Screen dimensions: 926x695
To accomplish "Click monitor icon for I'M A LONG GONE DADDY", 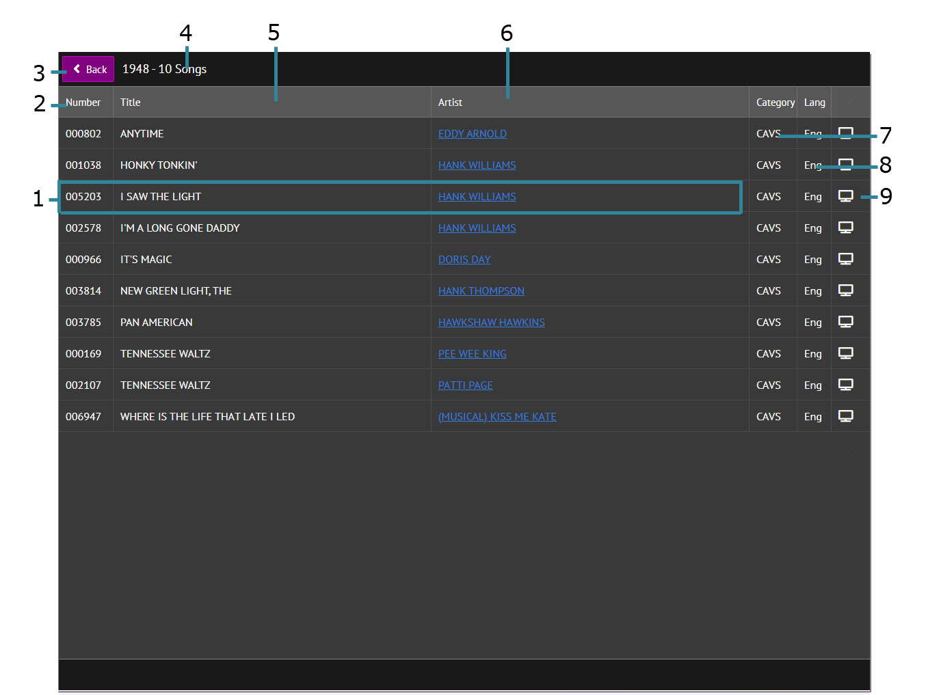I will coord(845,228).
